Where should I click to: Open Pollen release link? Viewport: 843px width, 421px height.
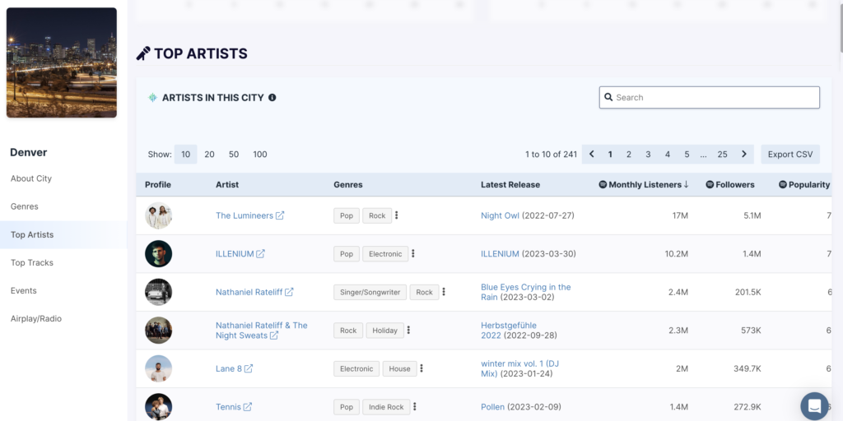(492, 406)
